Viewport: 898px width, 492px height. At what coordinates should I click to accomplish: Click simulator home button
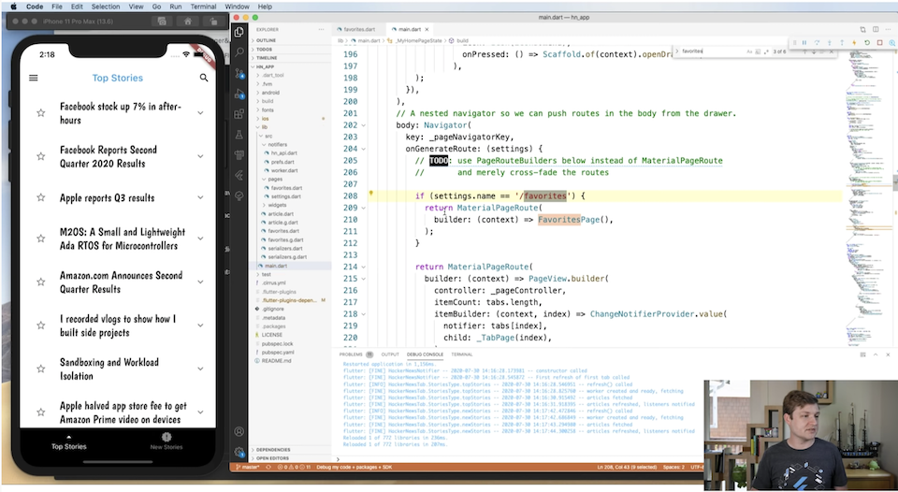click(x=188, y=22)
